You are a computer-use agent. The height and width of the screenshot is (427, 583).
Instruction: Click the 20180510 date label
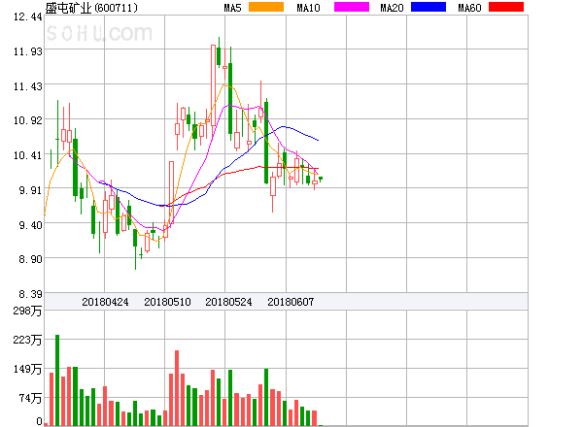(x=167, y=302)
